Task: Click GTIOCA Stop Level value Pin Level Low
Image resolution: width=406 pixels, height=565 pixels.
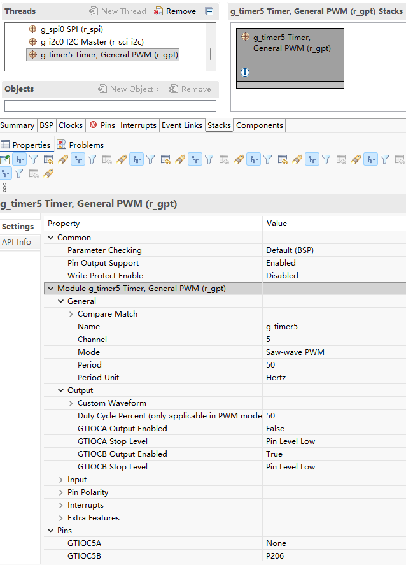Action: (290, 441)
